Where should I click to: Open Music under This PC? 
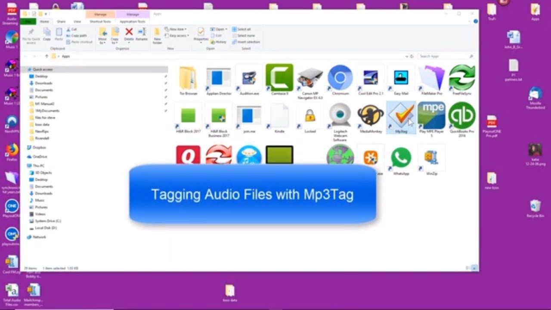37,200
